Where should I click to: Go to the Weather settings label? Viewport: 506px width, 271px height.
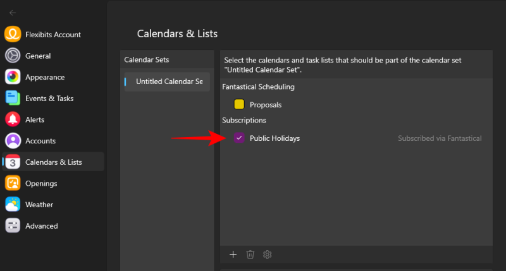[39, 205]
